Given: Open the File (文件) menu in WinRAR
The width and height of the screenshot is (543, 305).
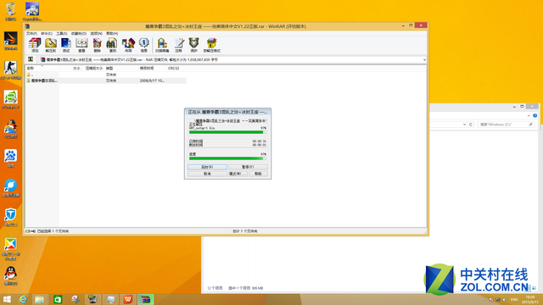Looking at the screenshot, I should (x=31, y=34).
